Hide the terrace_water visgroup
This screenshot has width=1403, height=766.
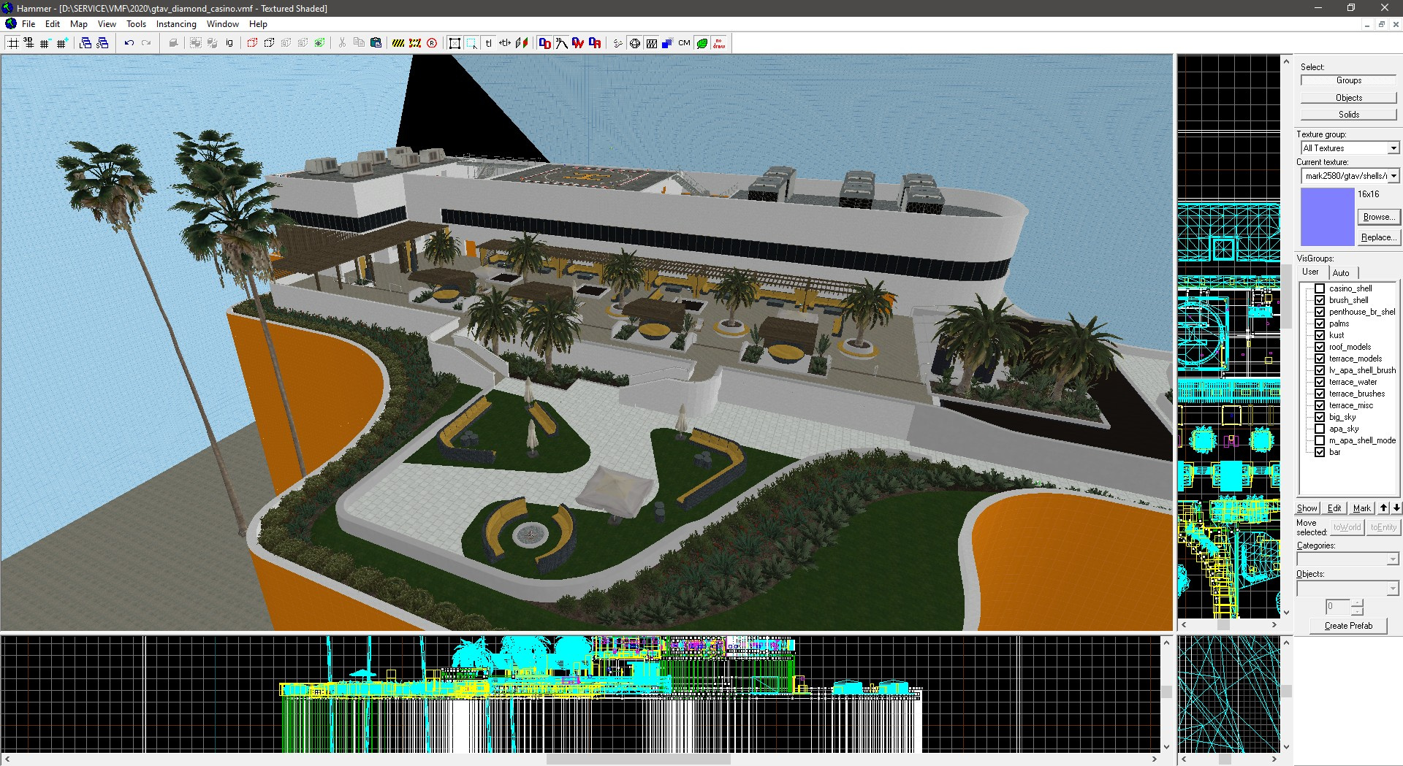[1320, 382]
